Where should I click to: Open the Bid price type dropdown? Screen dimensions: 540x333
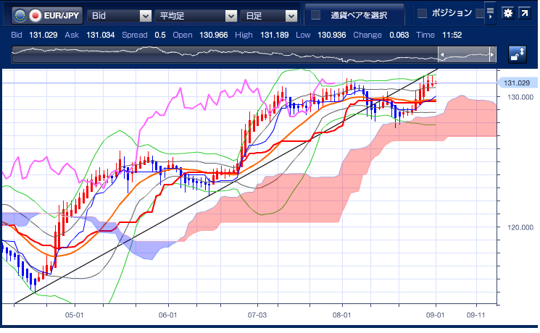pyautogui.click(x=120, y=16)
